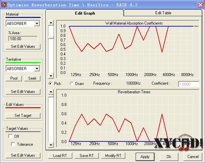Click Wall Material Absorption Coefficients title
205x163 pixels.
[x=134, y=23]
